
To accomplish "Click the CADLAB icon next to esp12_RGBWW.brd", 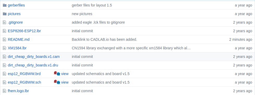I will pyautogui.click(x=57, y=73).
